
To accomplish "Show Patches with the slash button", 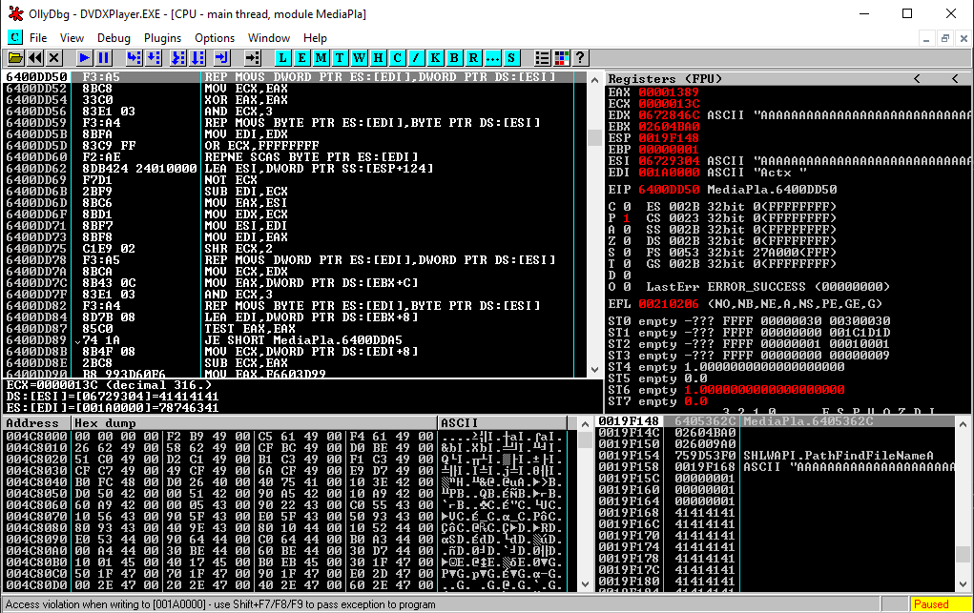I will pos(416,58).
